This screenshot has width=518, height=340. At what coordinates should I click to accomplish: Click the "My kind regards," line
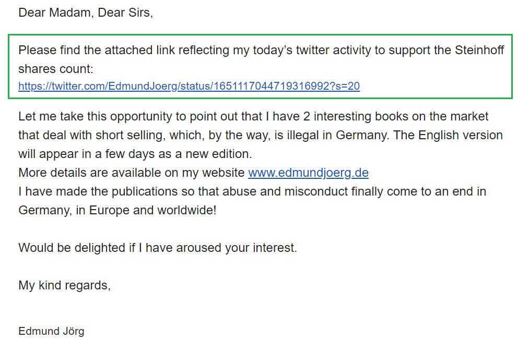click(64, 285)
